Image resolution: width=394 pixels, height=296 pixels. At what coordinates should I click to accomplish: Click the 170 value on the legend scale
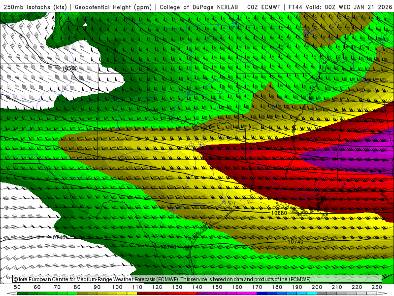pyautogui.click(x=257, y=287)
